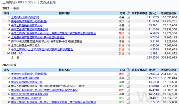Click 排名 header in 2020 table
Screen dimensions: 179x105
(6, 70)
